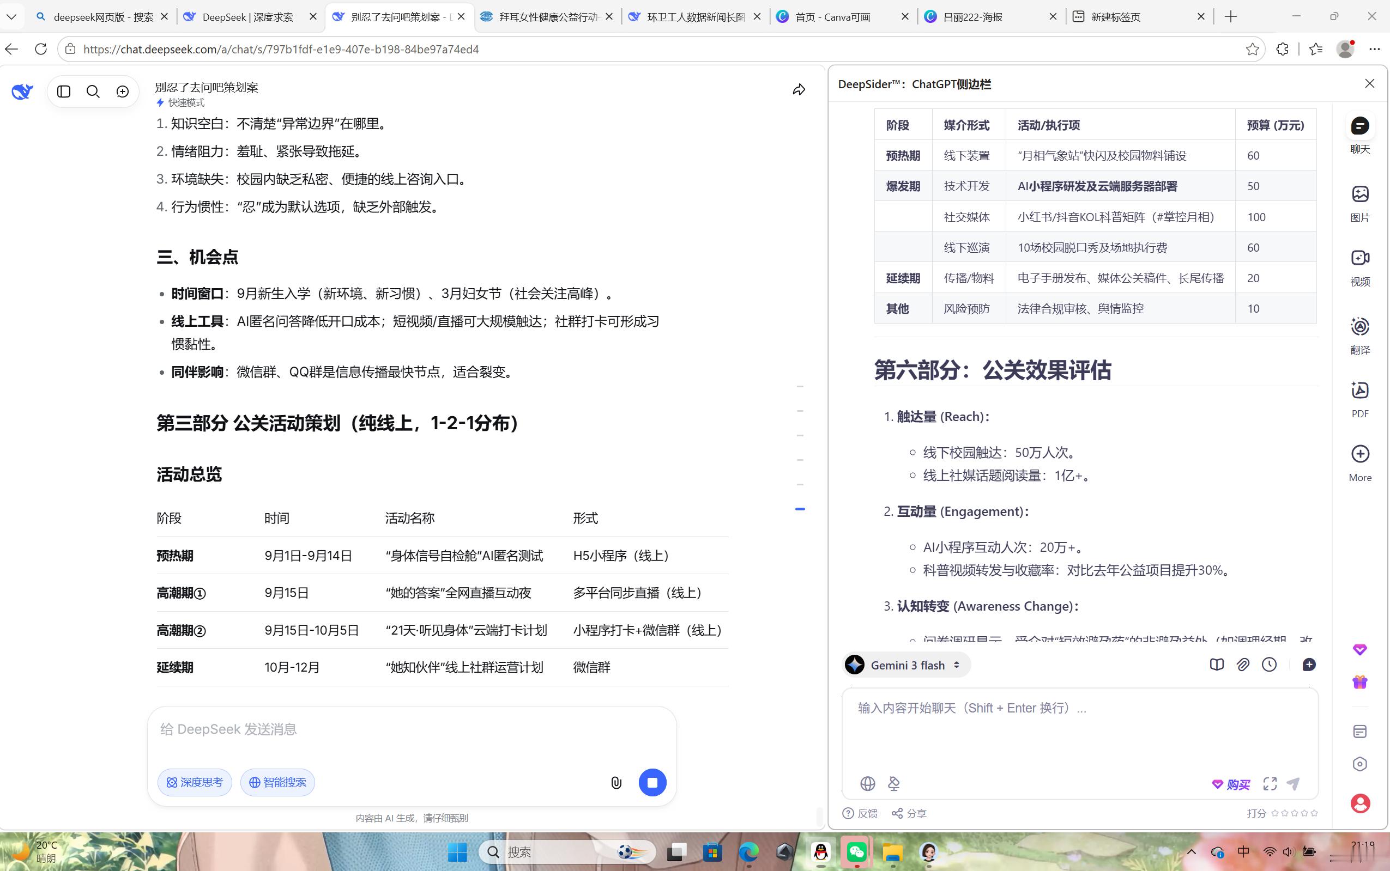The image size is (1390, 871).
Task: Open browser profile avatar
Action: tap(1345, 49)
